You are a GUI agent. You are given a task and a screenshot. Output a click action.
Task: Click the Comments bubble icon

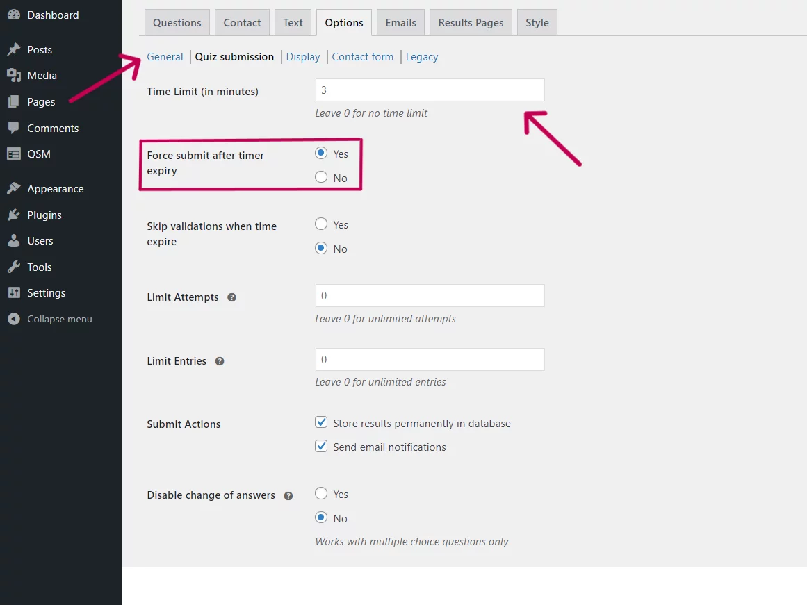tap(14, 128)
